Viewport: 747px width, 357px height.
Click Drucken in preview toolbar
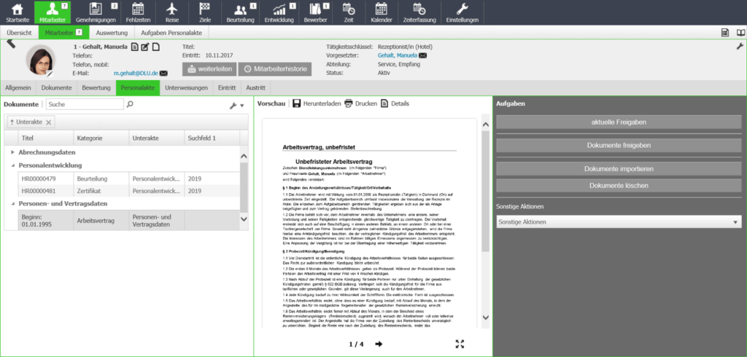tap(360, 103)
